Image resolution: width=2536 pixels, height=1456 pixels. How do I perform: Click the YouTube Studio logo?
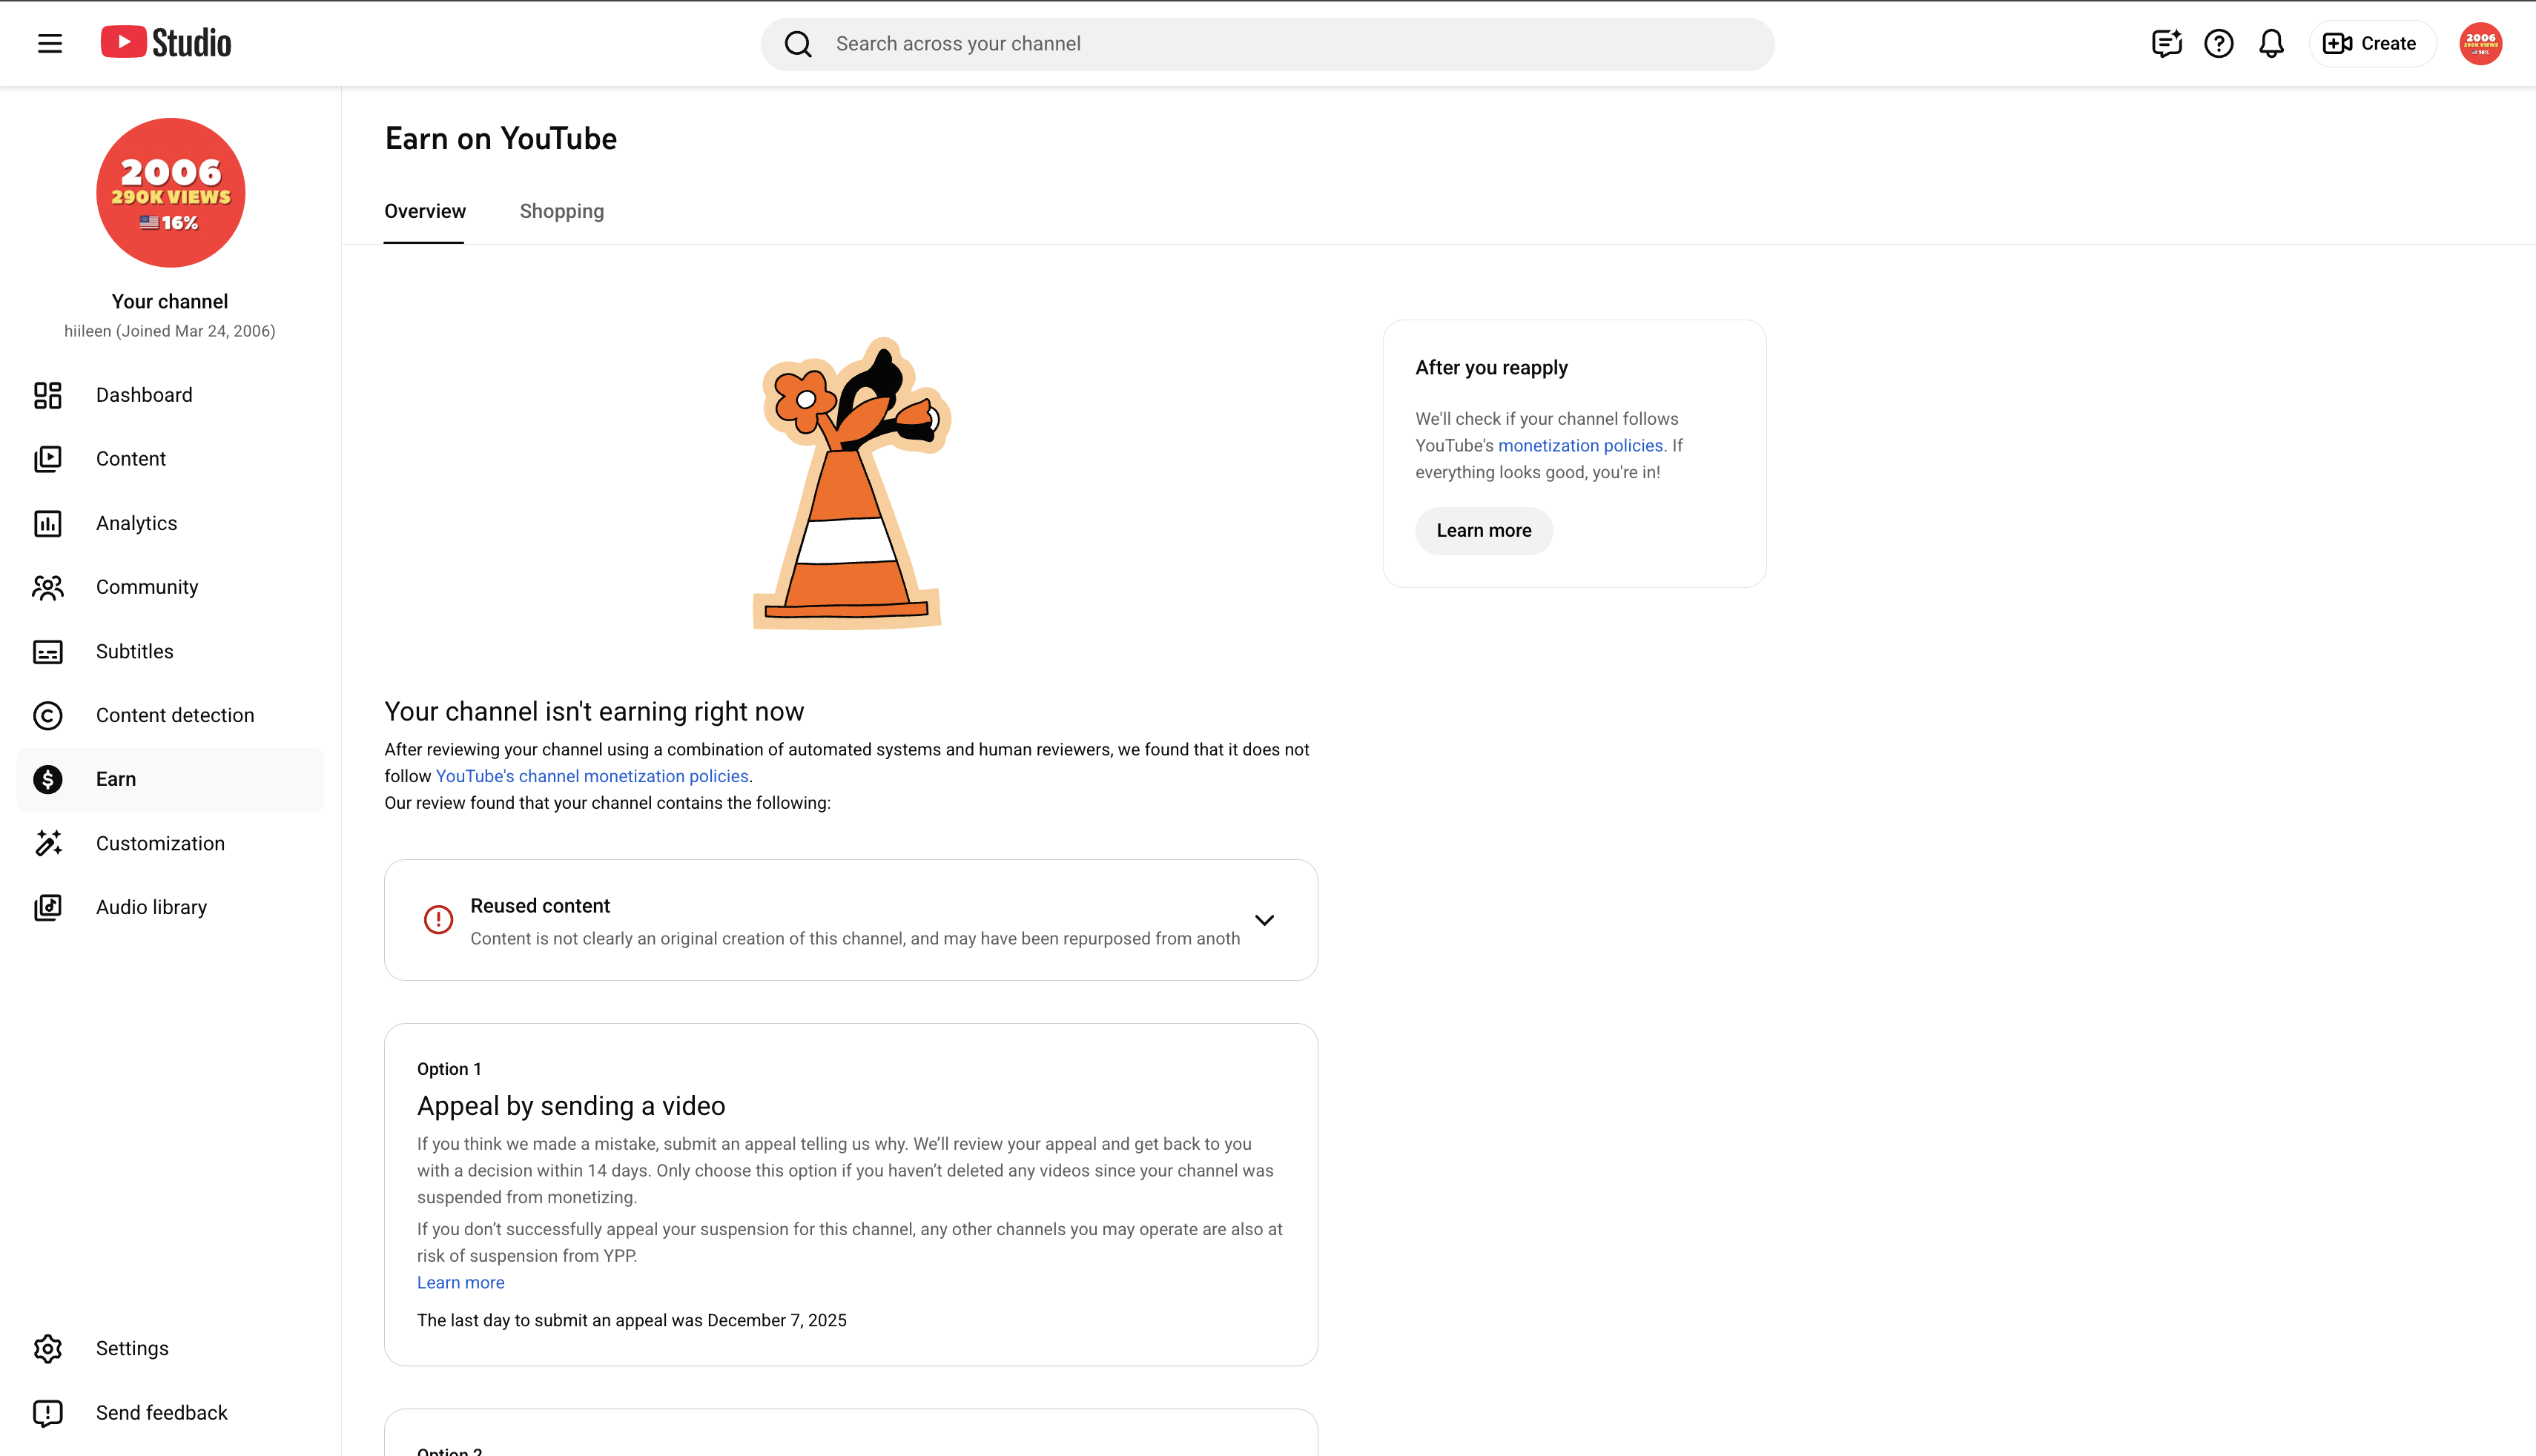click(x=166, y=43)
